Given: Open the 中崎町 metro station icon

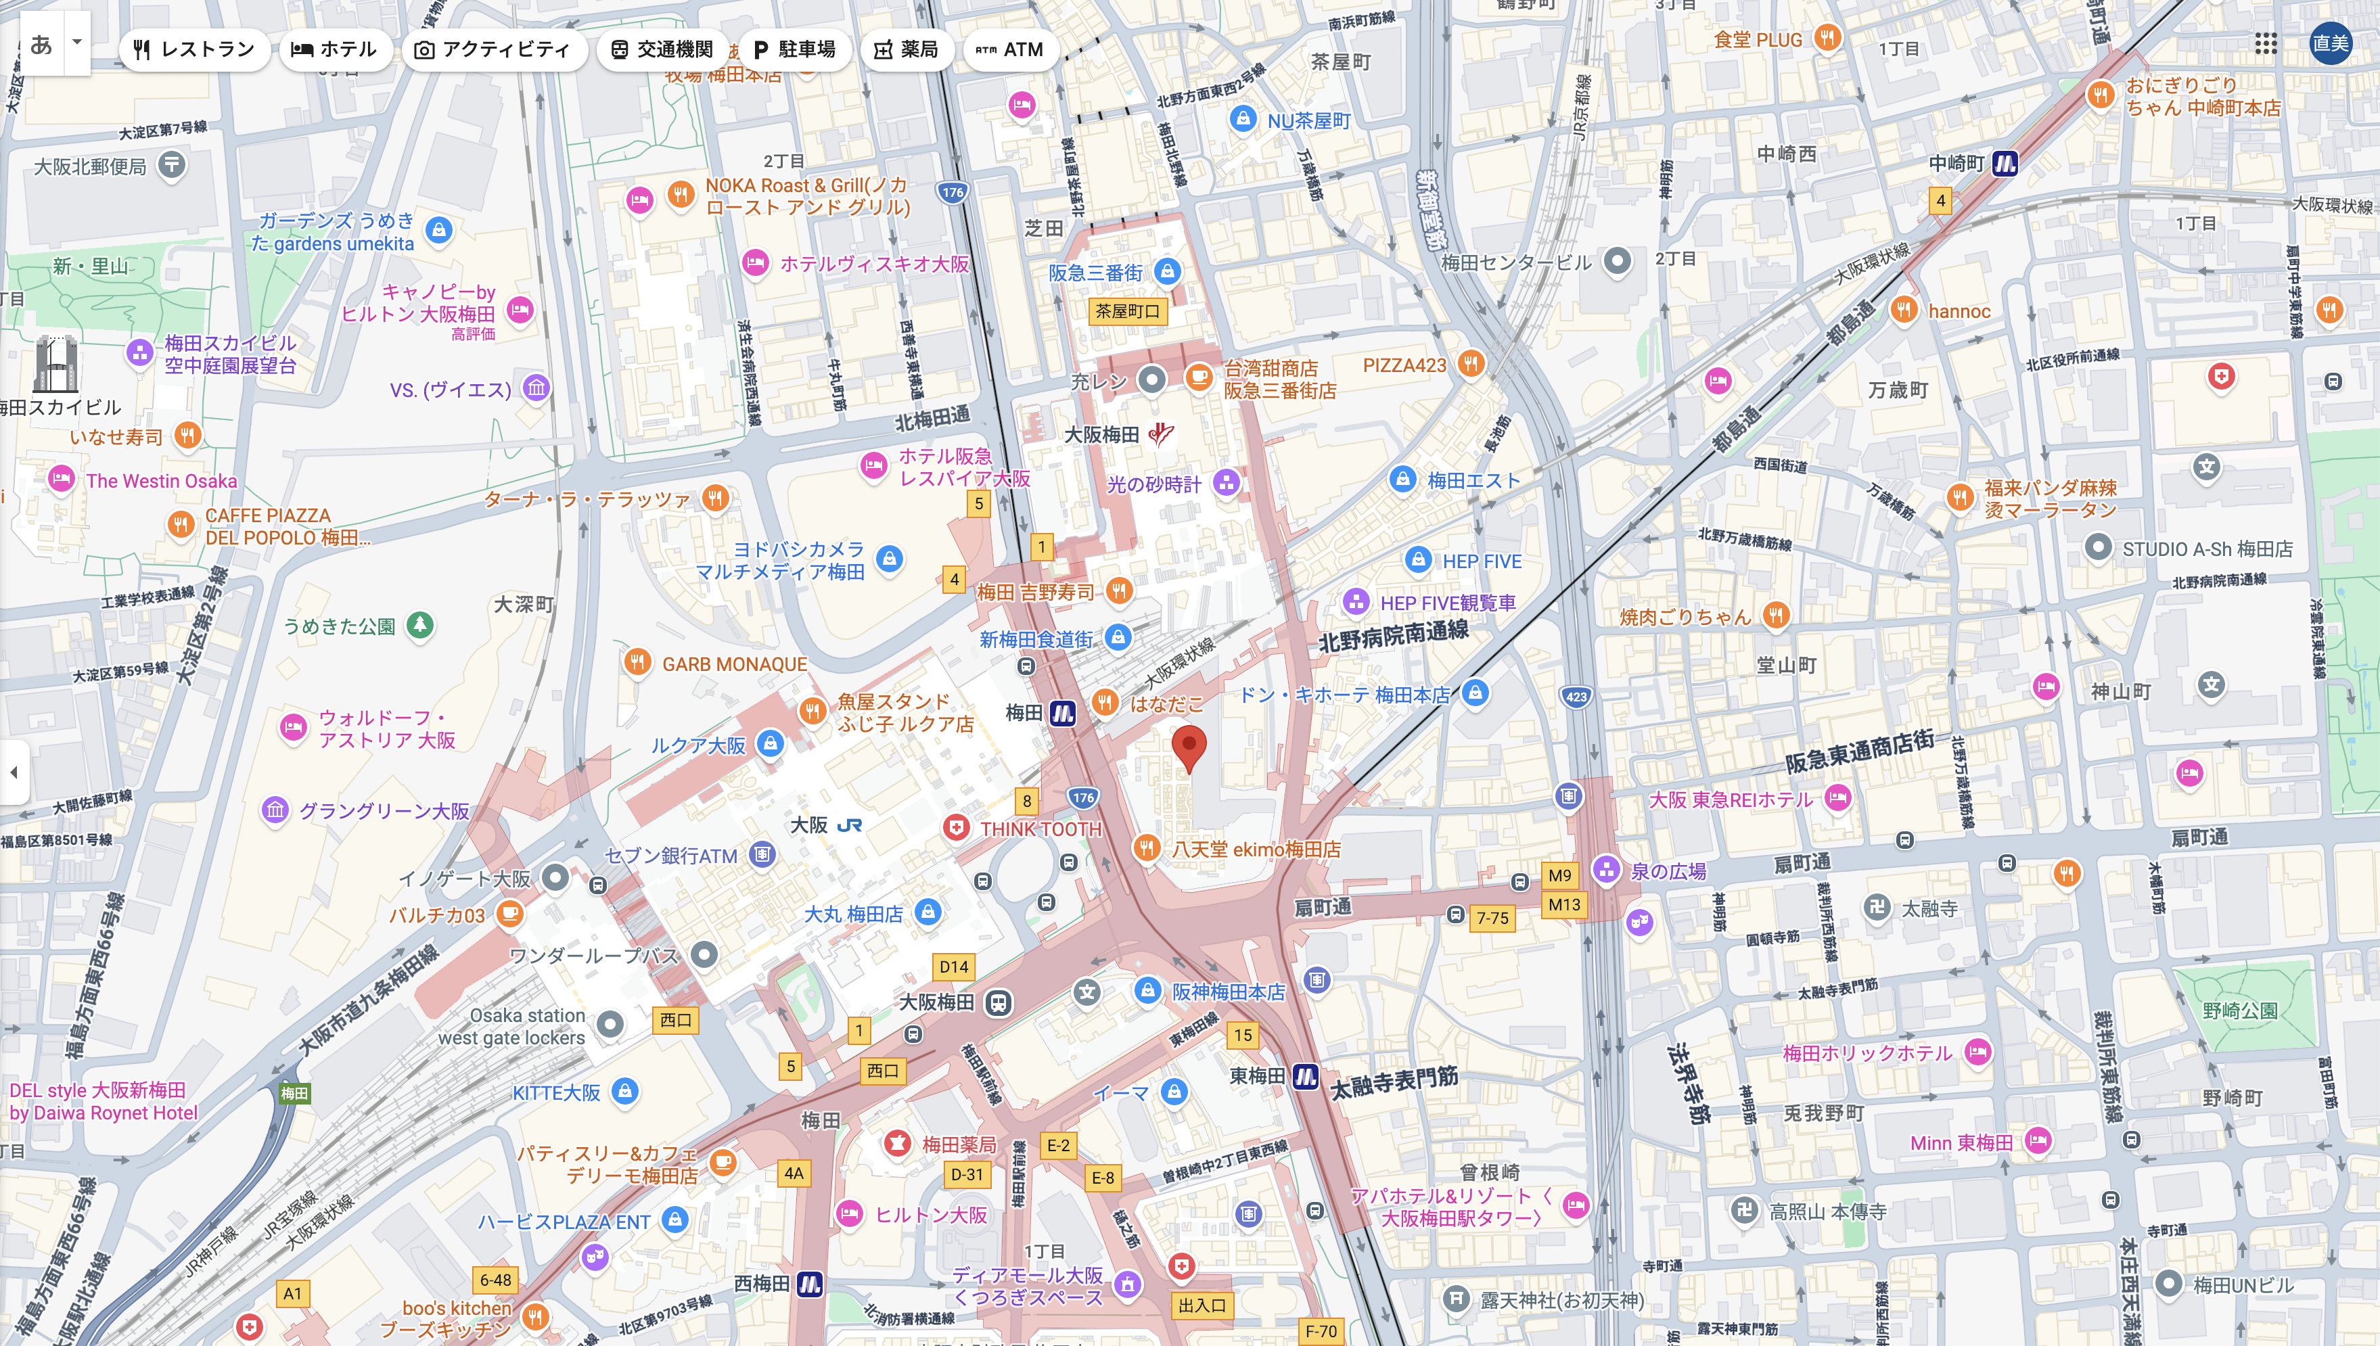Looking at the screenshot, I should point(2005,164).
